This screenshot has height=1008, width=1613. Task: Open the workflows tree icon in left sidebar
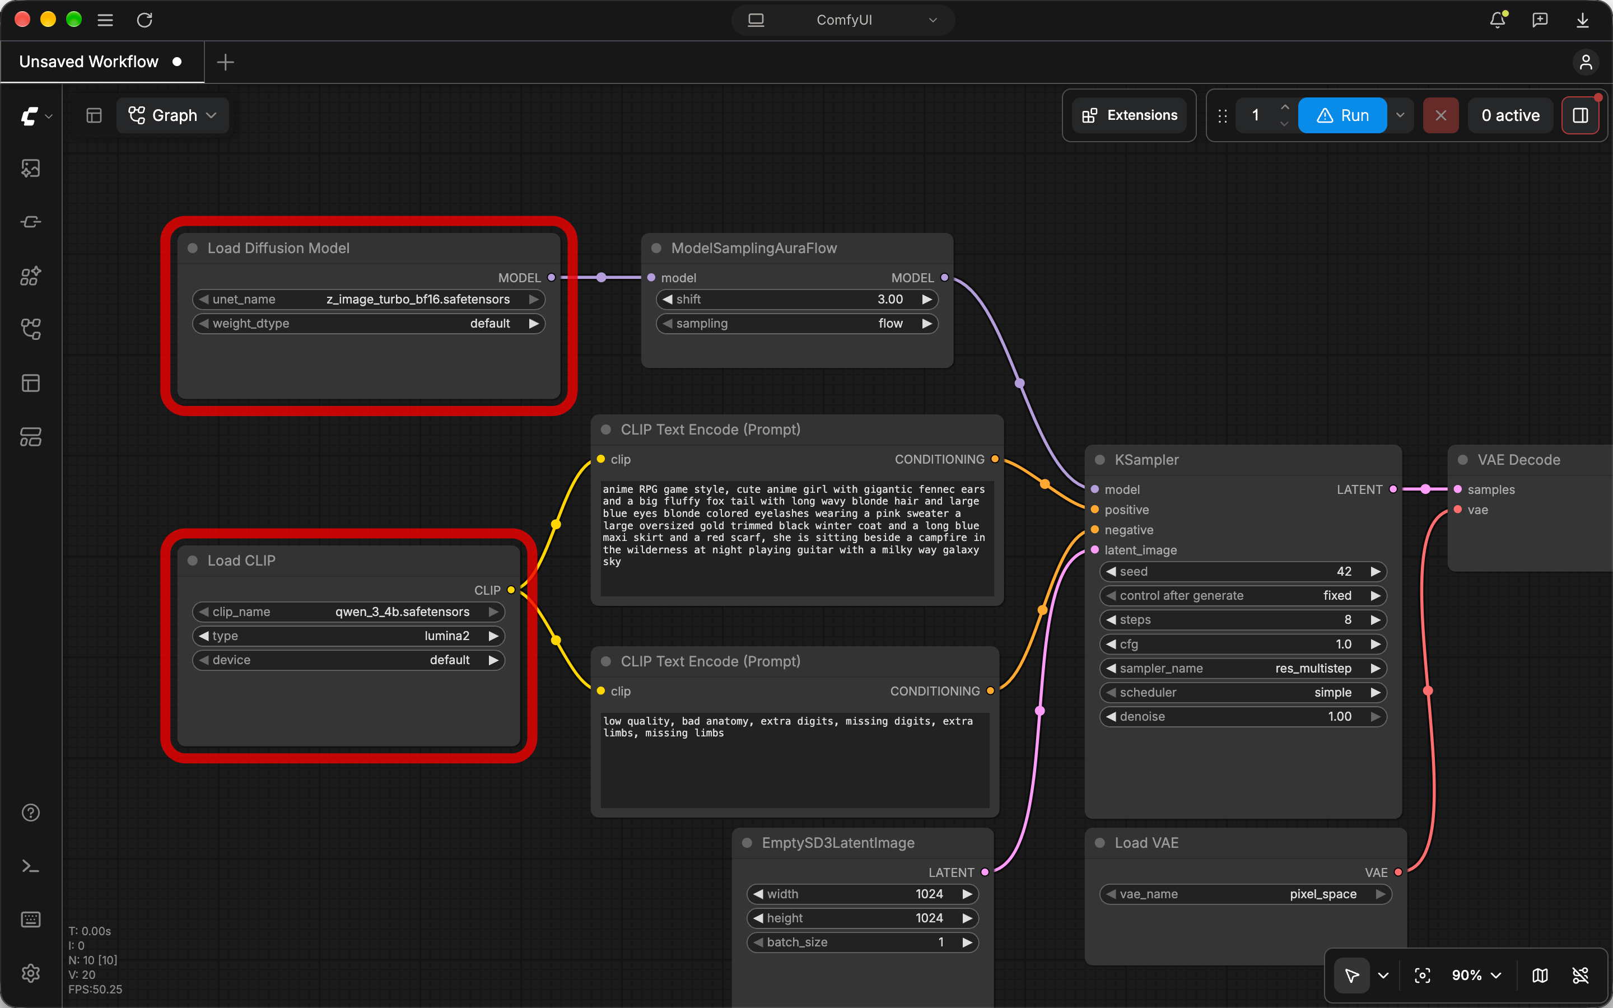pos(31,329)
